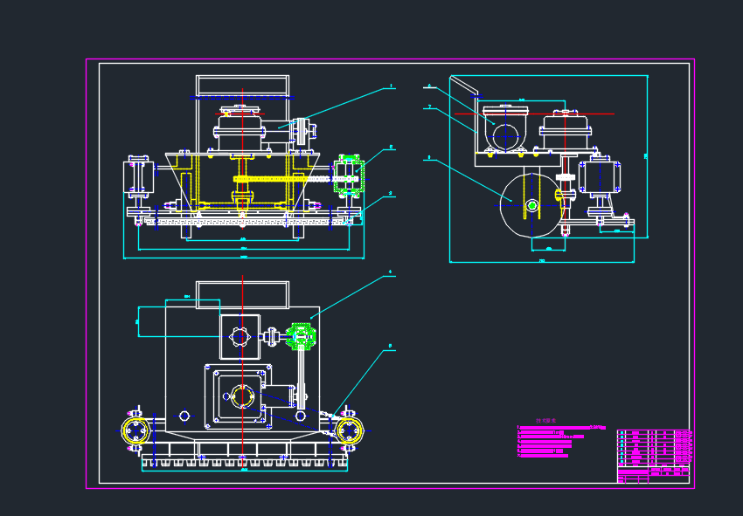Screen dimensions: 743x516
Task: Pick the green filled hub circle in side view
Action: click(532, 205)
